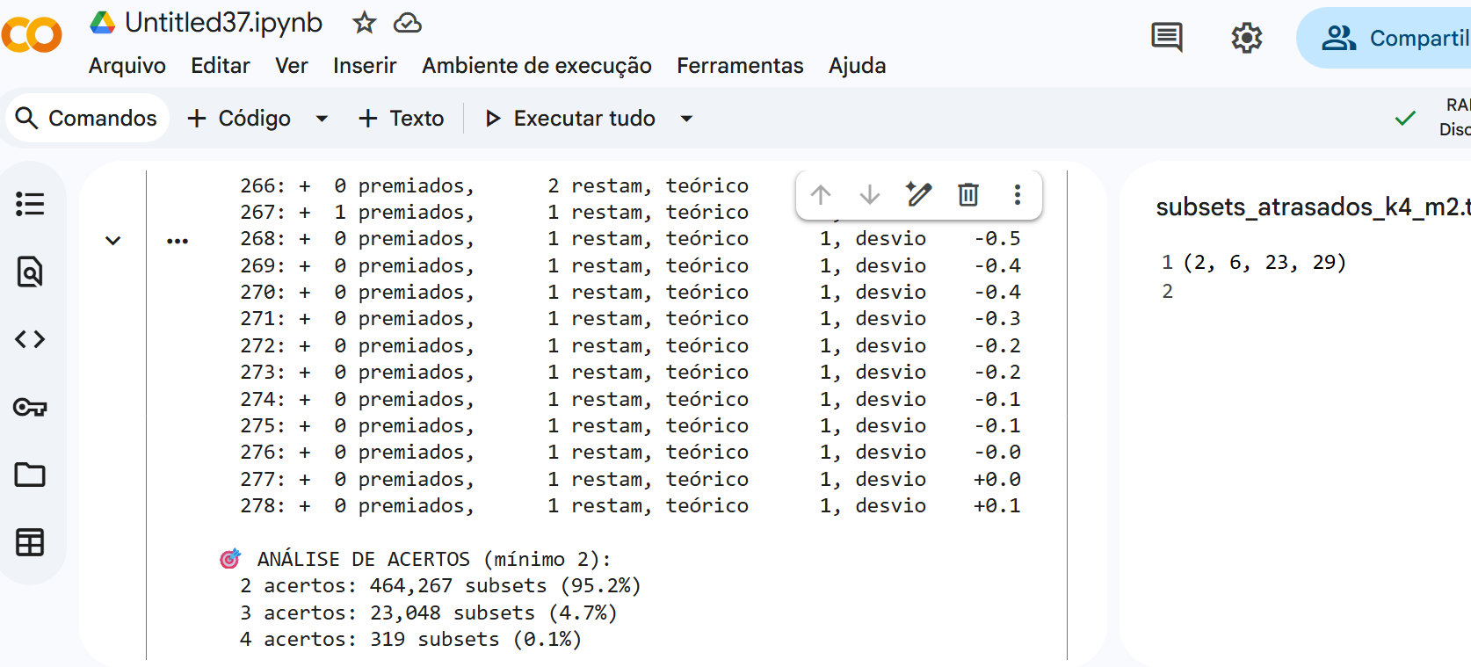Open the Comandos search field
Image resolution: width=1471 pixels, height=667 pixels.
(x=88, y=119)
